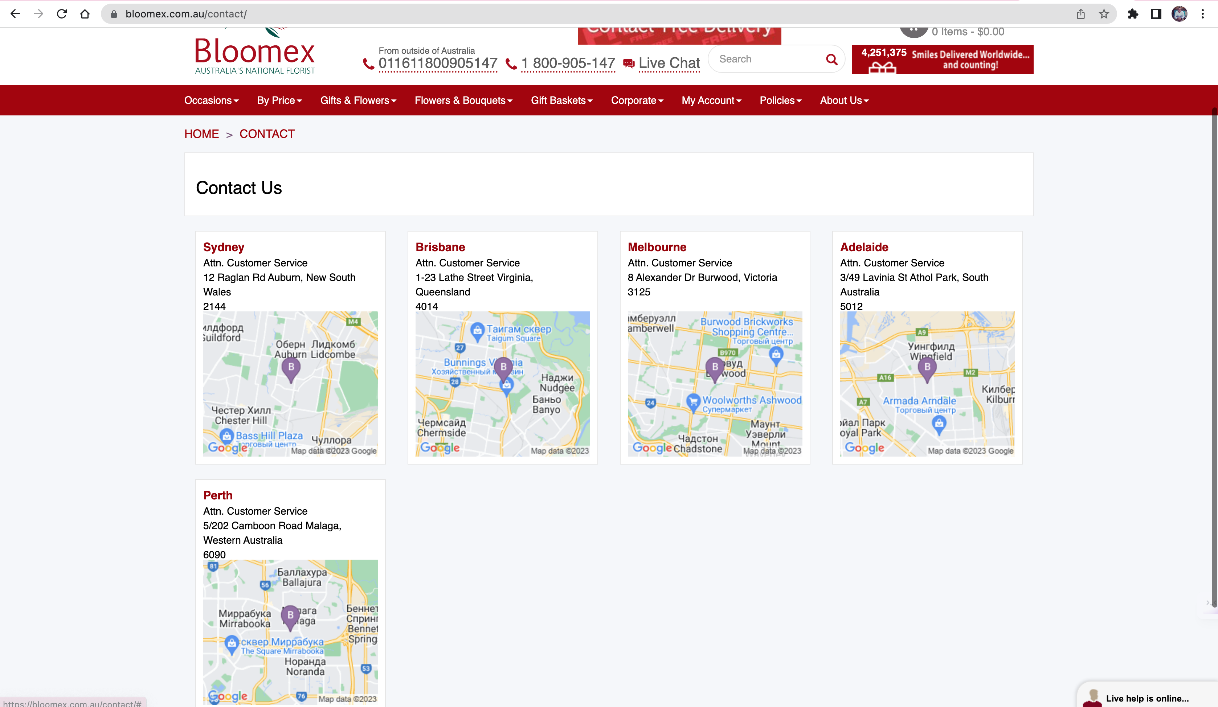This screenshot has width=1218, height=707.
Task: Click the HOME breadcrumb link
Action: point(201,134)
